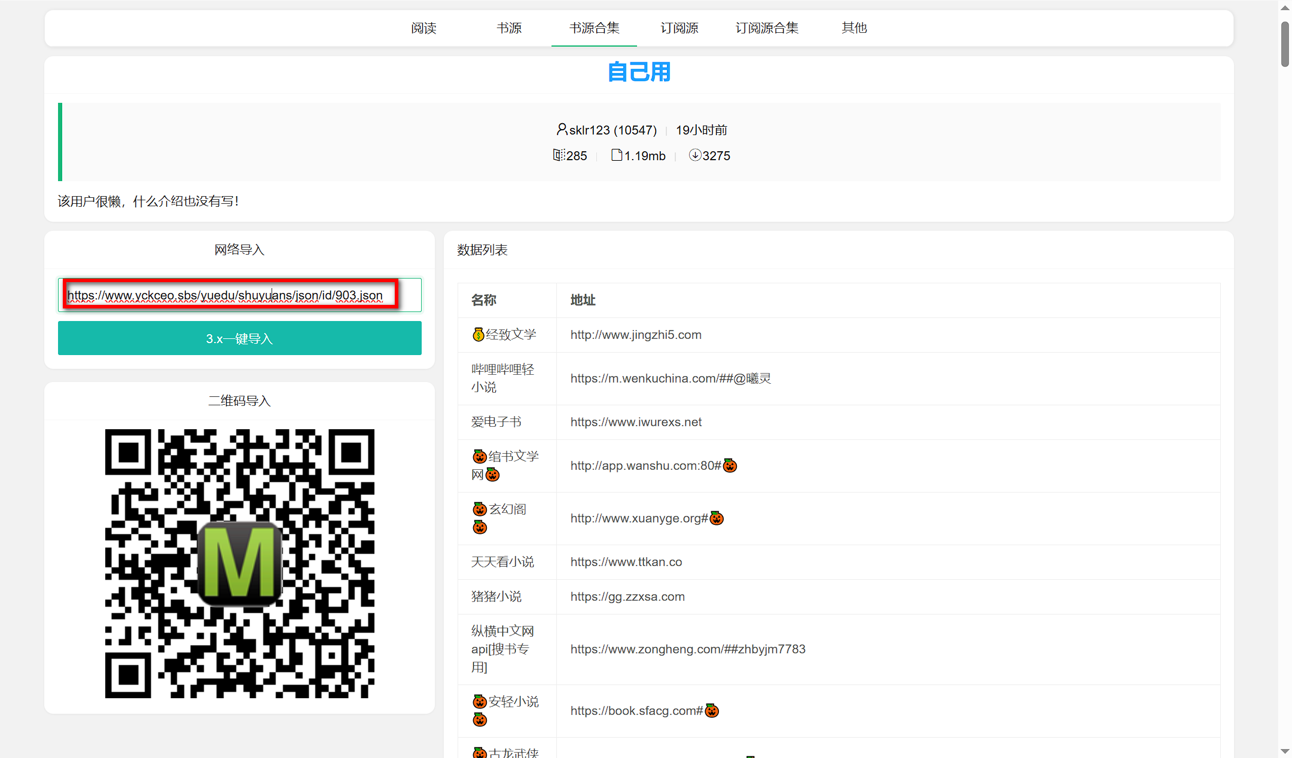Viewport: 1292px width, 758px height.
Task: Click the pumpkin icon below 玄幻阁 name
Action: tap(480, 527)
